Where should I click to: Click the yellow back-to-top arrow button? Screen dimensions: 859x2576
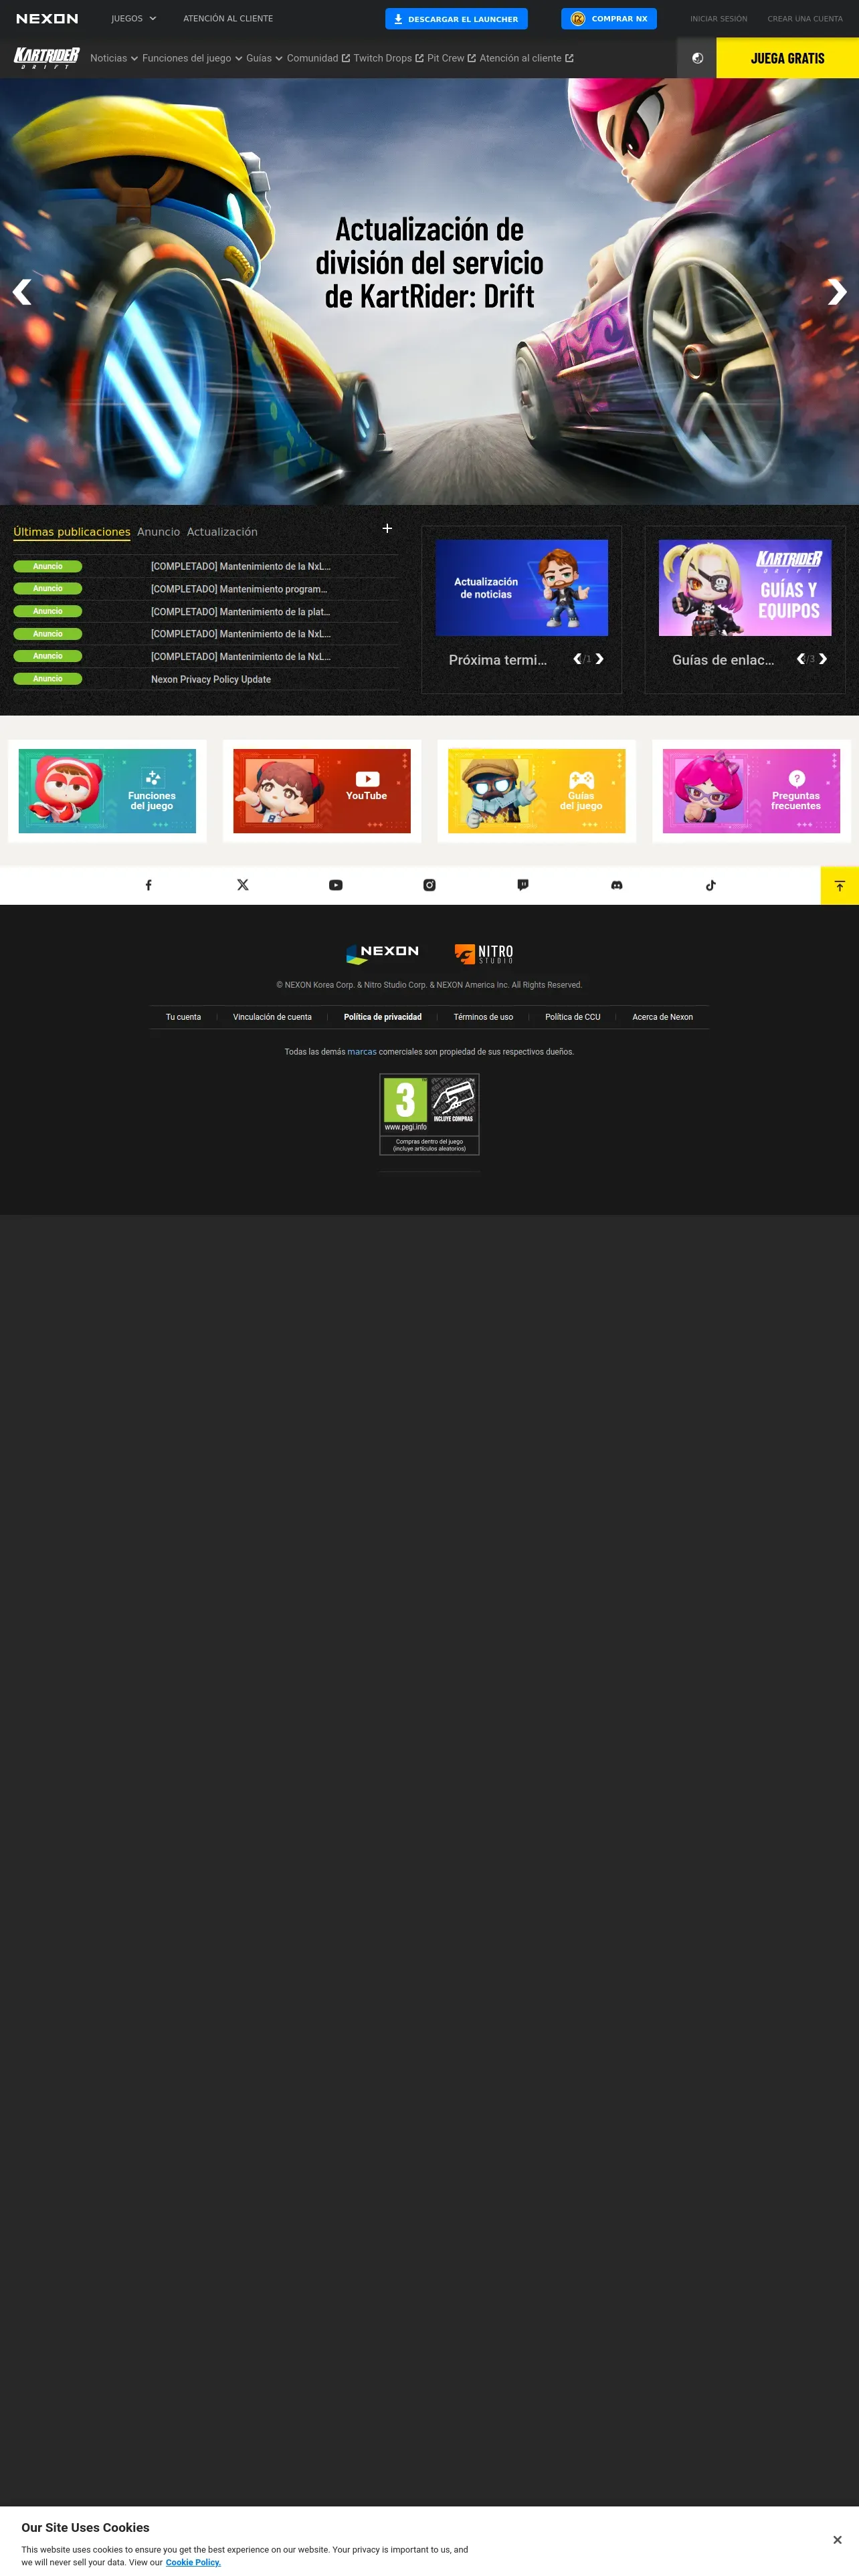tap(840, 885)
